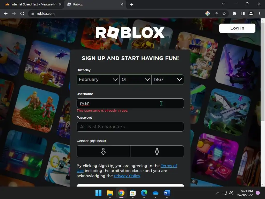Click the Log In button
Image resolution: width=265 pixels, height=199 pixels.
tap(237, 28)
